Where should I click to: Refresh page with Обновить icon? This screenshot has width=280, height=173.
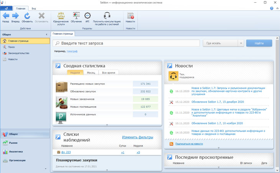pyautogui.click(x=27, y=16)
